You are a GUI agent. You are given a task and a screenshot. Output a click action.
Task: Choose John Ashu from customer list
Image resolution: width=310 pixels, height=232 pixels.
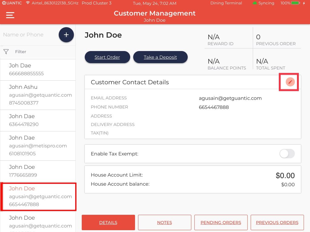[x=38, y=95]
